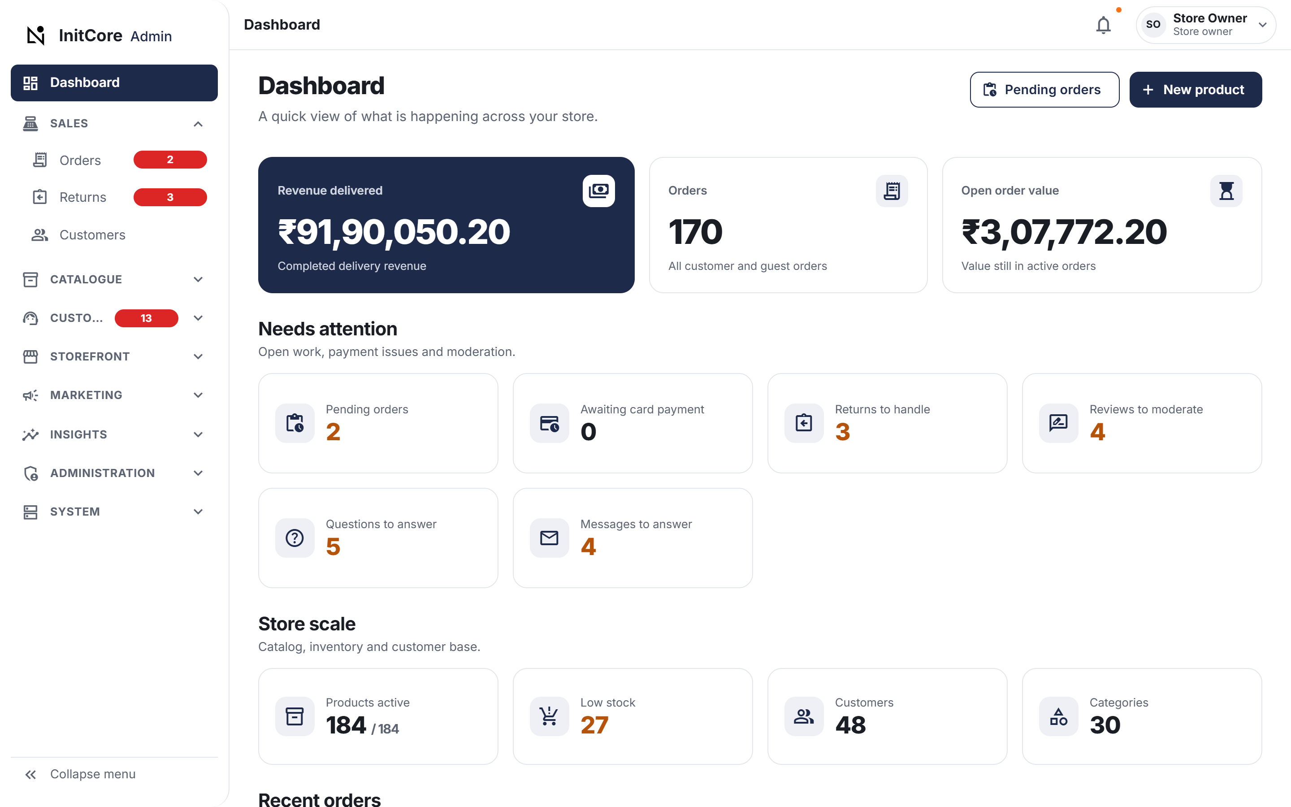Click the ₹3,07,772.20 open order value
This screenshot has height=807, width=1291.
click(x=1064, y=233)
